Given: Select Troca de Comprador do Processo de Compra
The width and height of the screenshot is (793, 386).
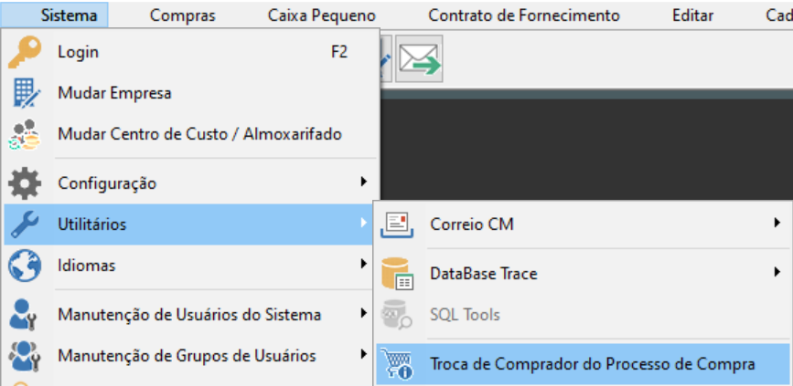Looking at the screenshot, I should pos(583,364).
